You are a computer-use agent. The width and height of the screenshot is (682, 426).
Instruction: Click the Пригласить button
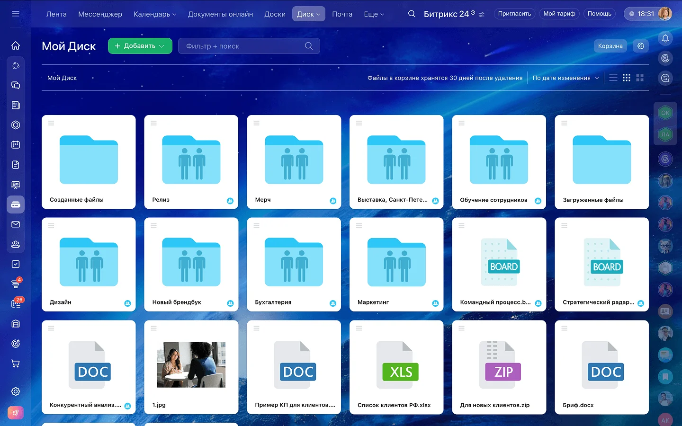[x=514, y=14]
